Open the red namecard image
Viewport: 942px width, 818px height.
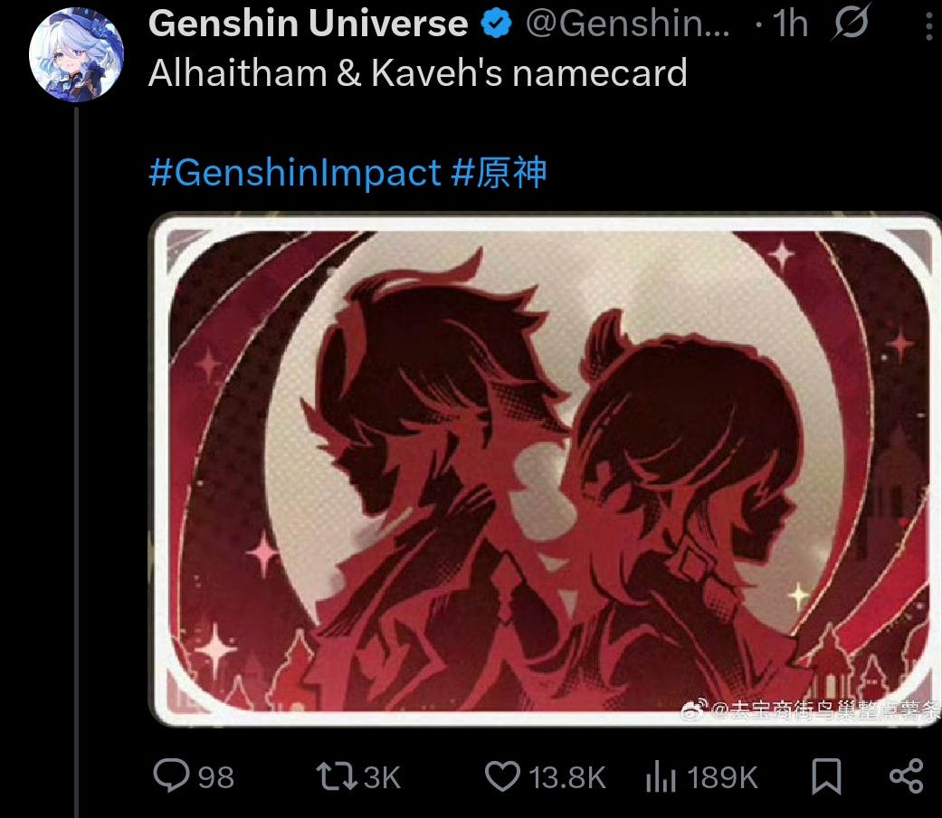(545, 470)
